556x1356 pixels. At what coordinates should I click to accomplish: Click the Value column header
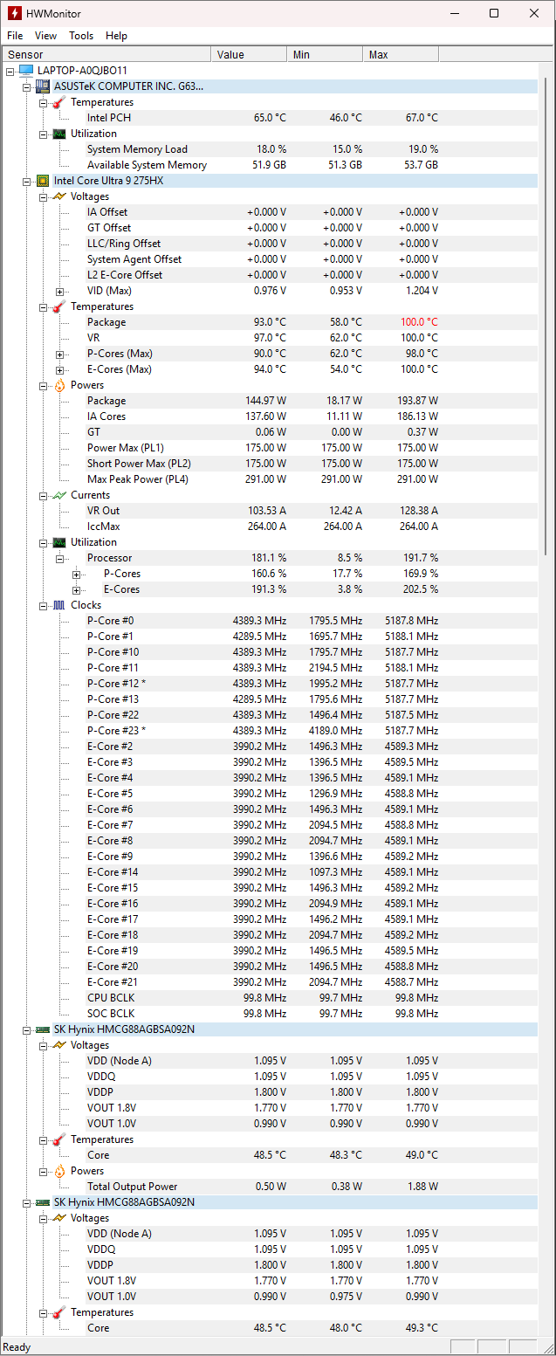(x=250, y=54)
